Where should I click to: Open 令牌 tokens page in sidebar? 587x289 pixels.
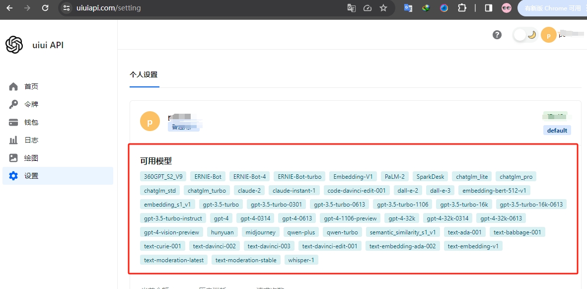(x=58, y=104)
